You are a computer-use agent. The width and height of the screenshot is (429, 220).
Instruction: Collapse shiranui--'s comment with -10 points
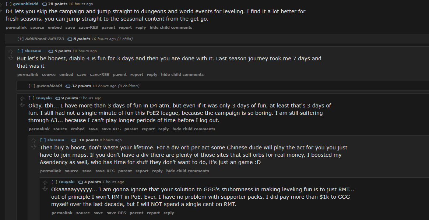pos(43,140)
